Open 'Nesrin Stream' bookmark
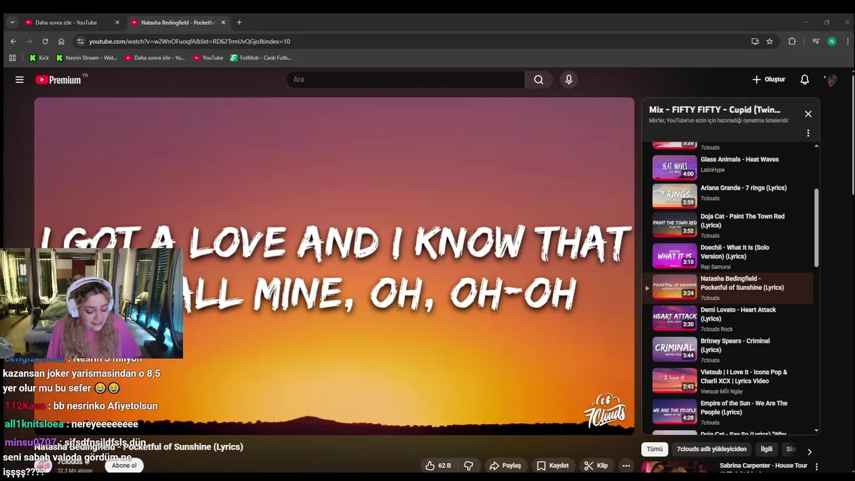 86,57
